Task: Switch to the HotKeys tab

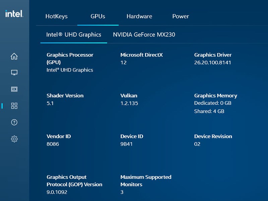Action: [57, 16]
